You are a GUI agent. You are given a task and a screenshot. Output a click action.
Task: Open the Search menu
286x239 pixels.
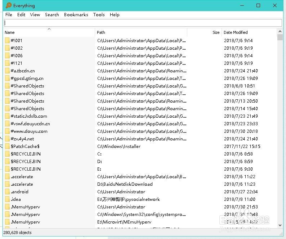[52, 15]
